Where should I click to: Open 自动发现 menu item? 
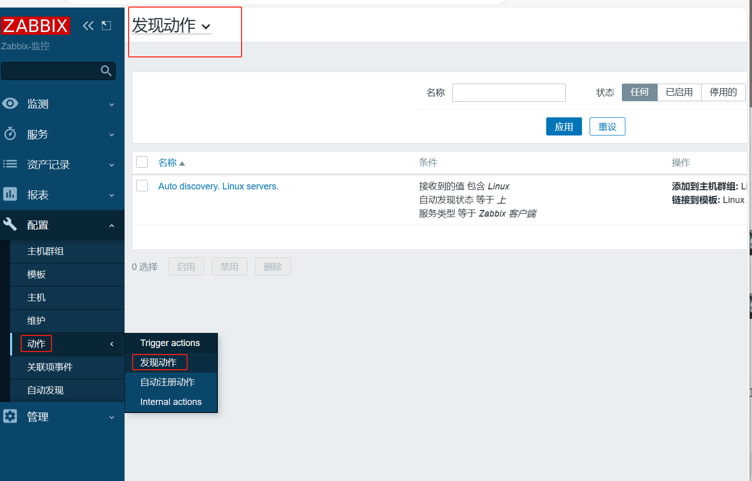67,390
